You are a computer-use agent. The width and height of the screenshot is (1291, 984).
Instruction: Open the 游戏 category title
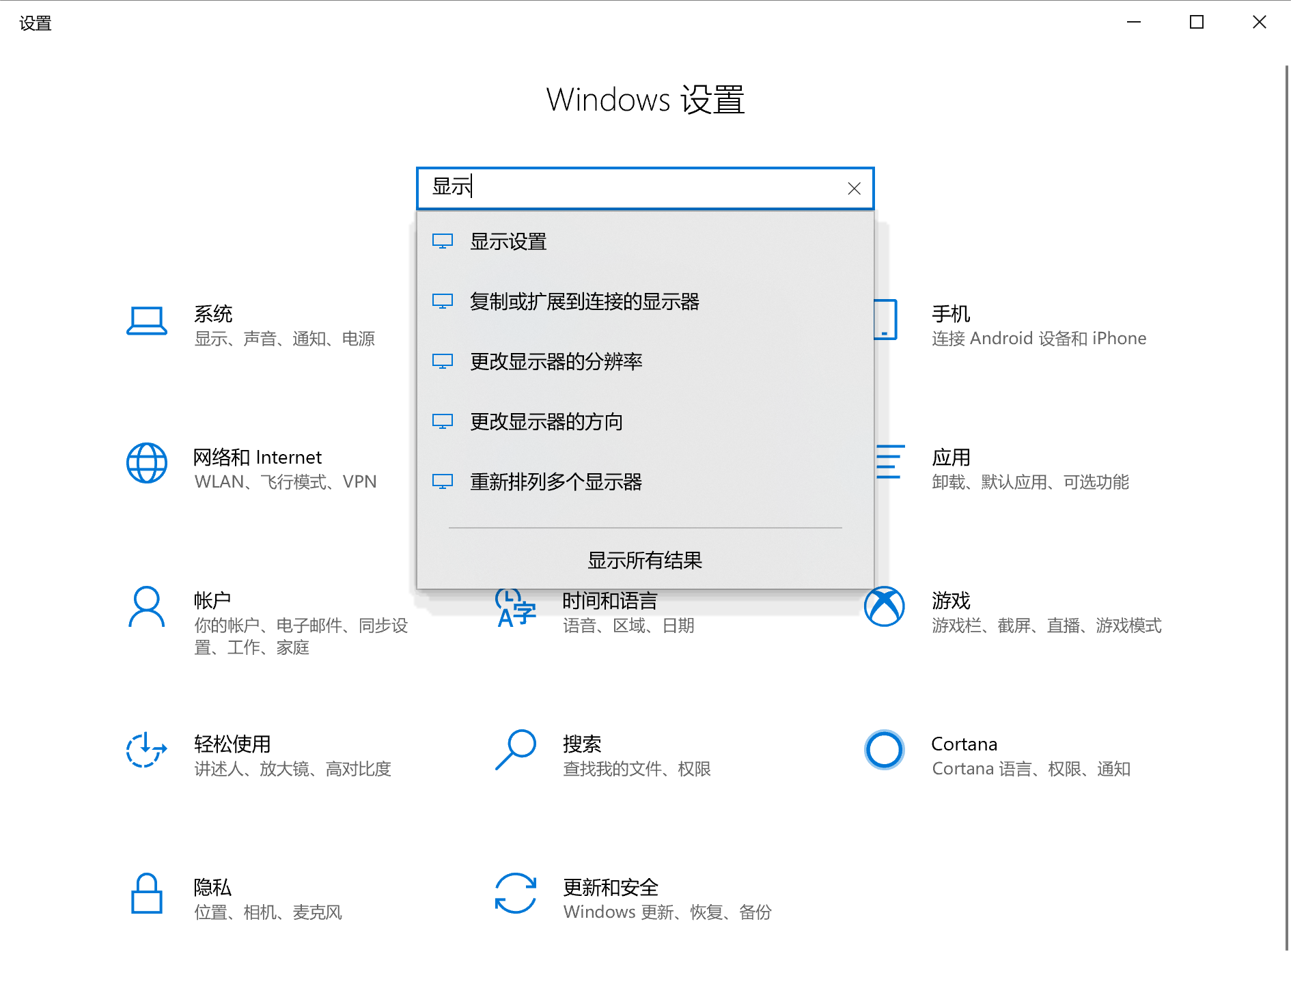951,601
